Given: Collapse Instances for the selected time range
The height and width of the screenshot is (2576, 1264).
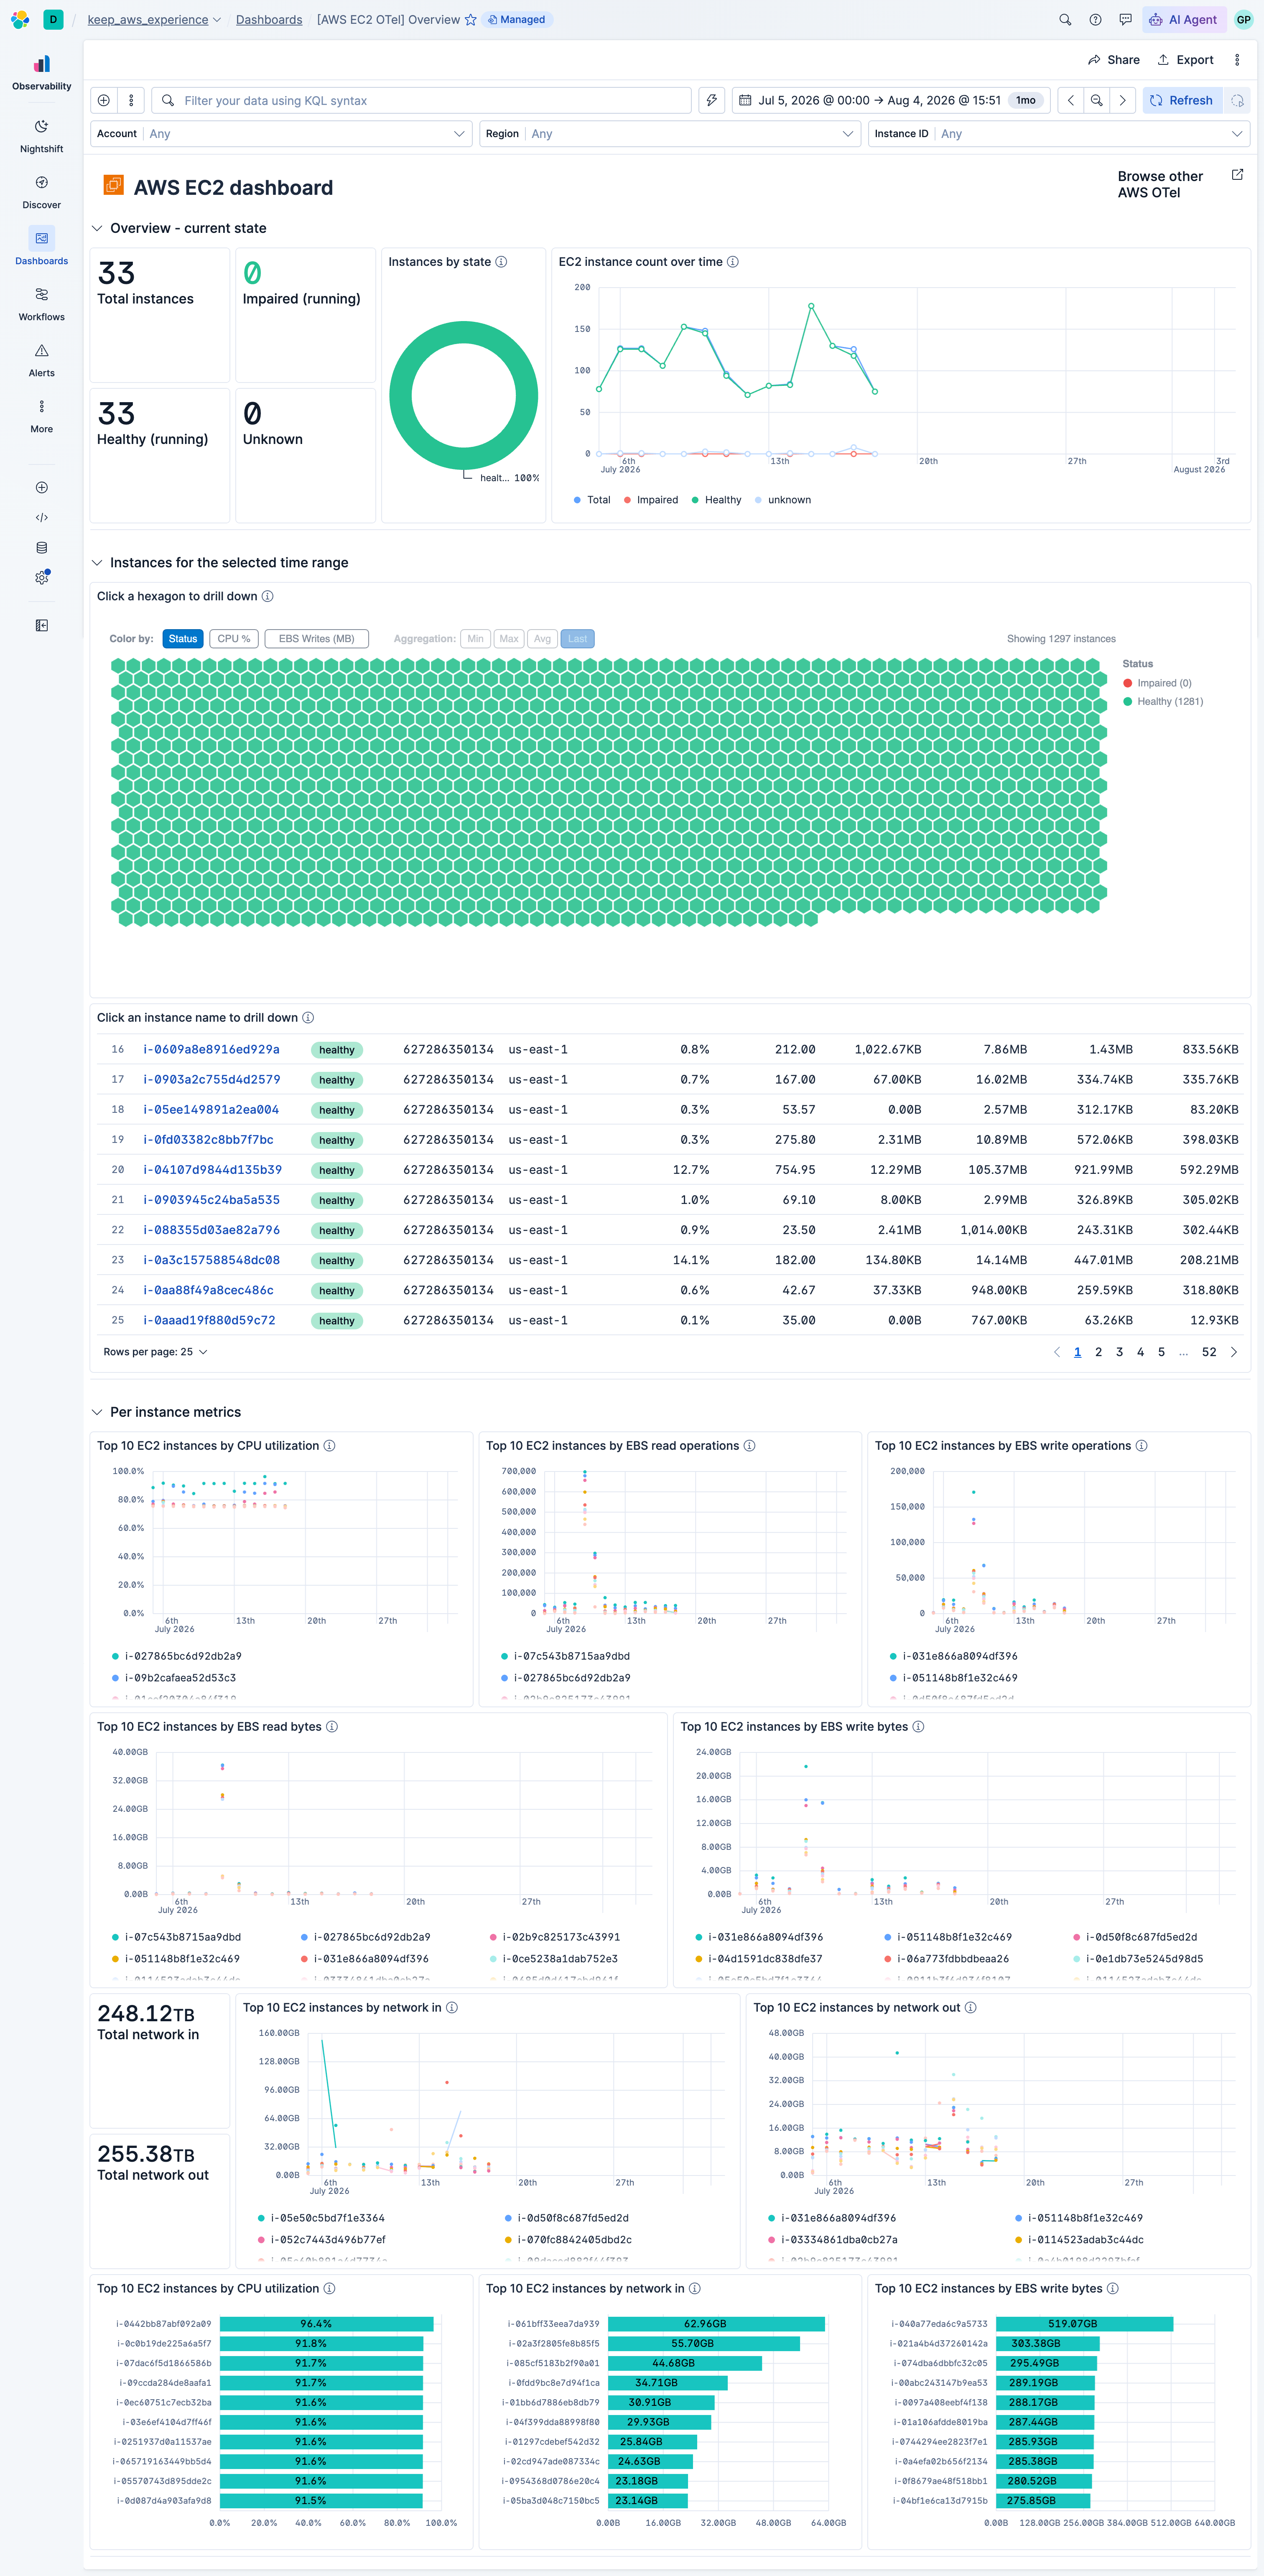Looking at the screenshot, I should pos(97,563).
